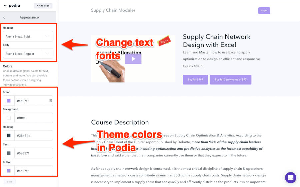Click the icon inside Brand color field

point(51,101)
